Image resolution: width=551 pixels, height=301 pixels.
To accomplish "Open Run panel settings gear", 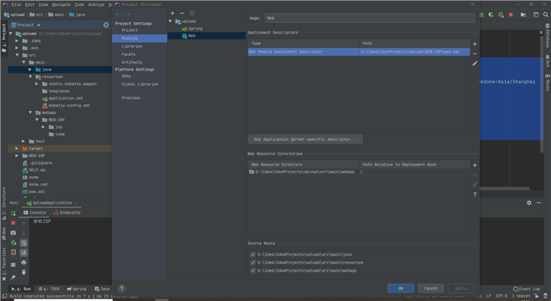I will point(529,203).
